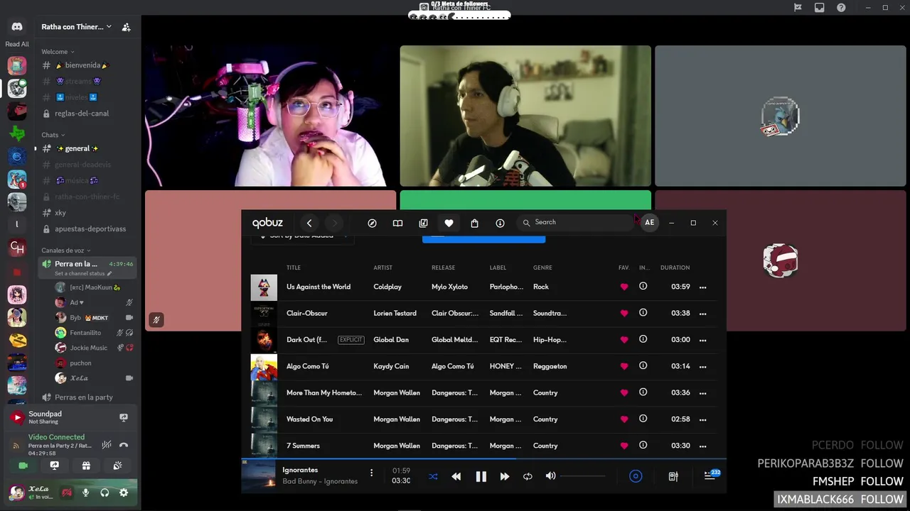
Task: Collapse the Welcome channel category
Action: (x=58, y=52)
